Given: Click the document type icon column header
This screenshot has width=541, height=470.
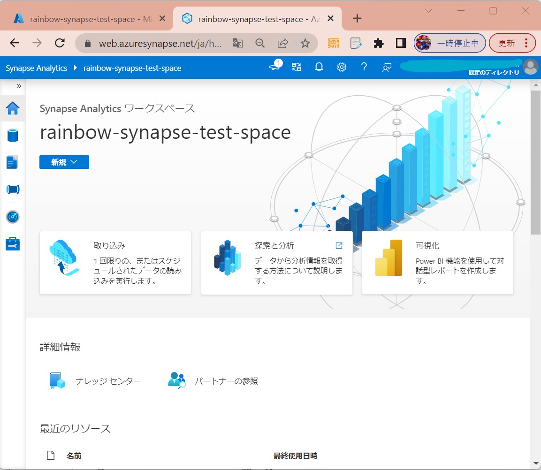Looking at the screenshot, I should pyautogui.click(x=51, y=455).
